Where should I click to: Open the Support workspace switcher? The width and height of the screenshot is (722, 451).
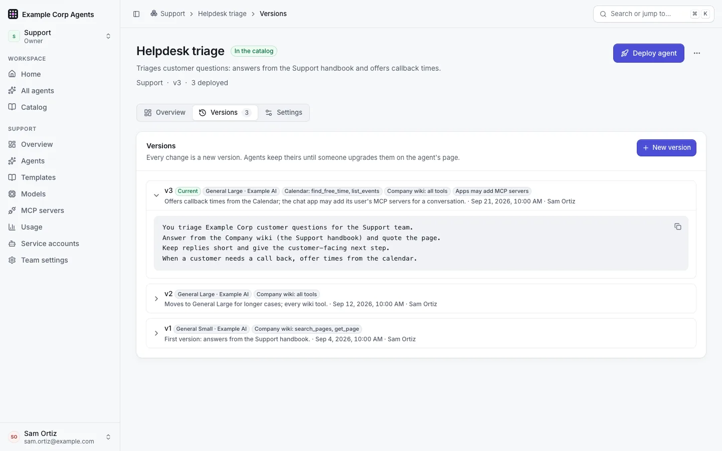pos(60,36)
